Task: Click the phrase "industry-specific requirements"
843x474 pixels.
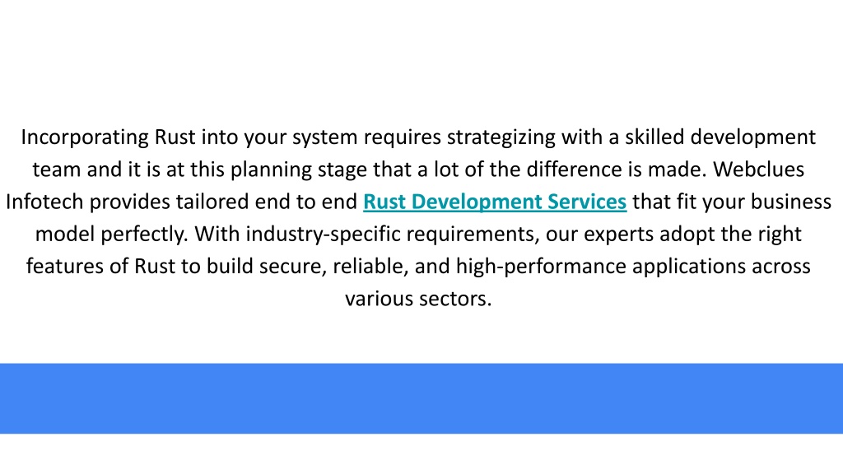Action: 393,235
